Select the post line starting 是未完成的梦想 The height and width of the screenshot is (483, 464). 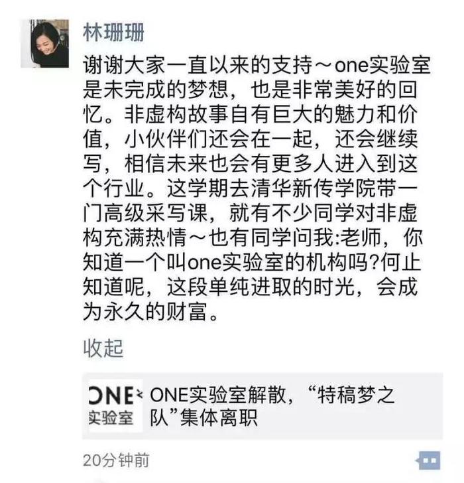pos(250,90)
